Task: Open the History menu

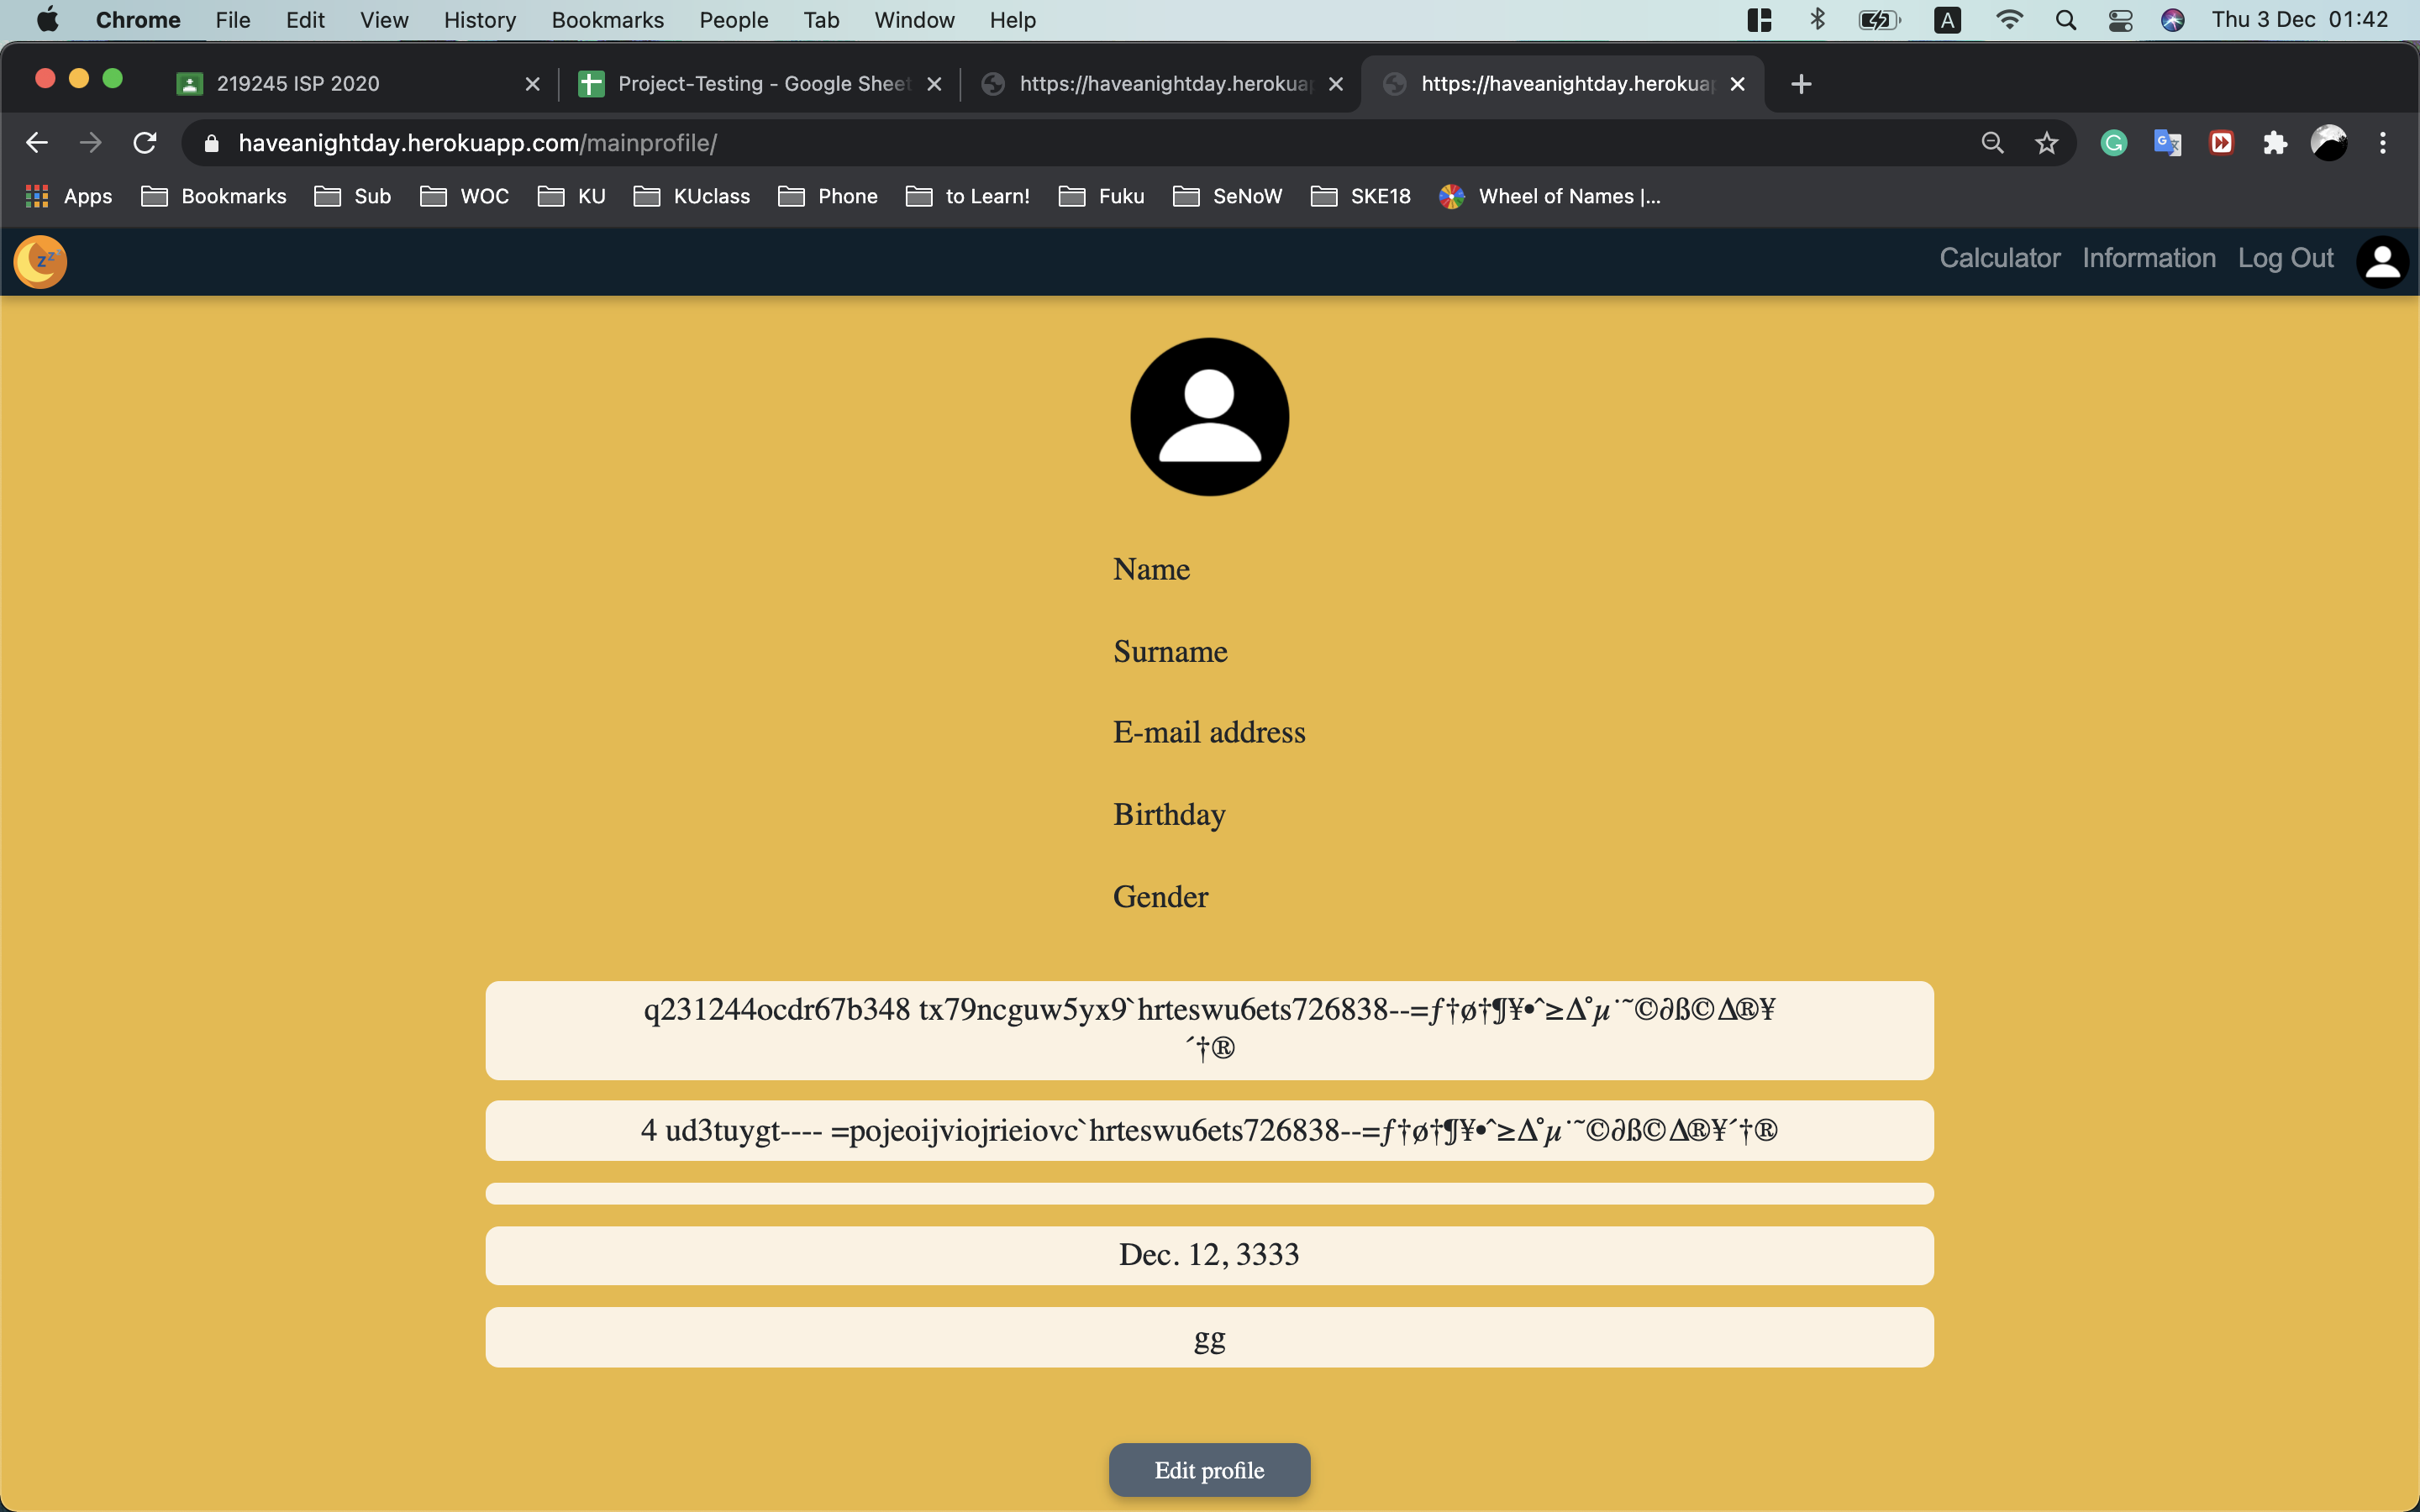Action: point(479,20)
